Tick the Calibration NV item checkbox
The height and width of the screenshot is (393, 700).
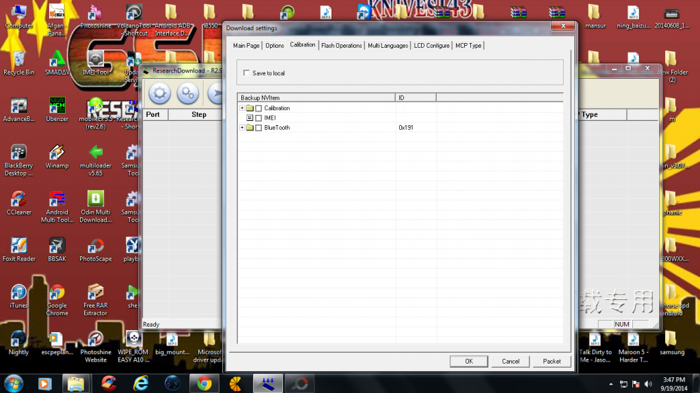258,109
